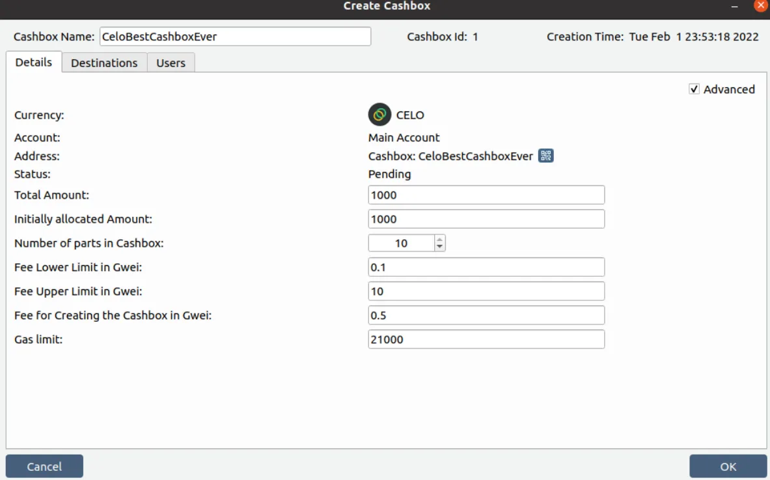
Task: Confirm with the OK button
Action: coord(728,466)
